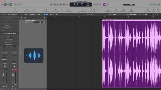Open Freeze Mode Pre Fader dropdown

(x=14, y=41)
